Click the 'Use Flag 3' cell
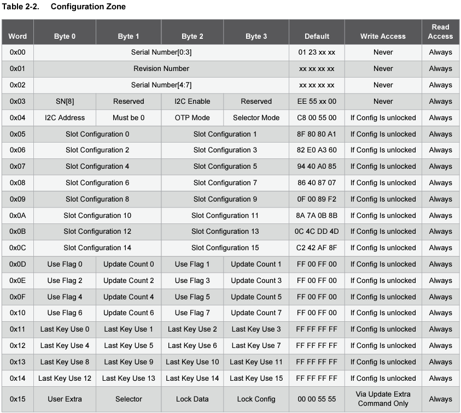 pos(192,281)
